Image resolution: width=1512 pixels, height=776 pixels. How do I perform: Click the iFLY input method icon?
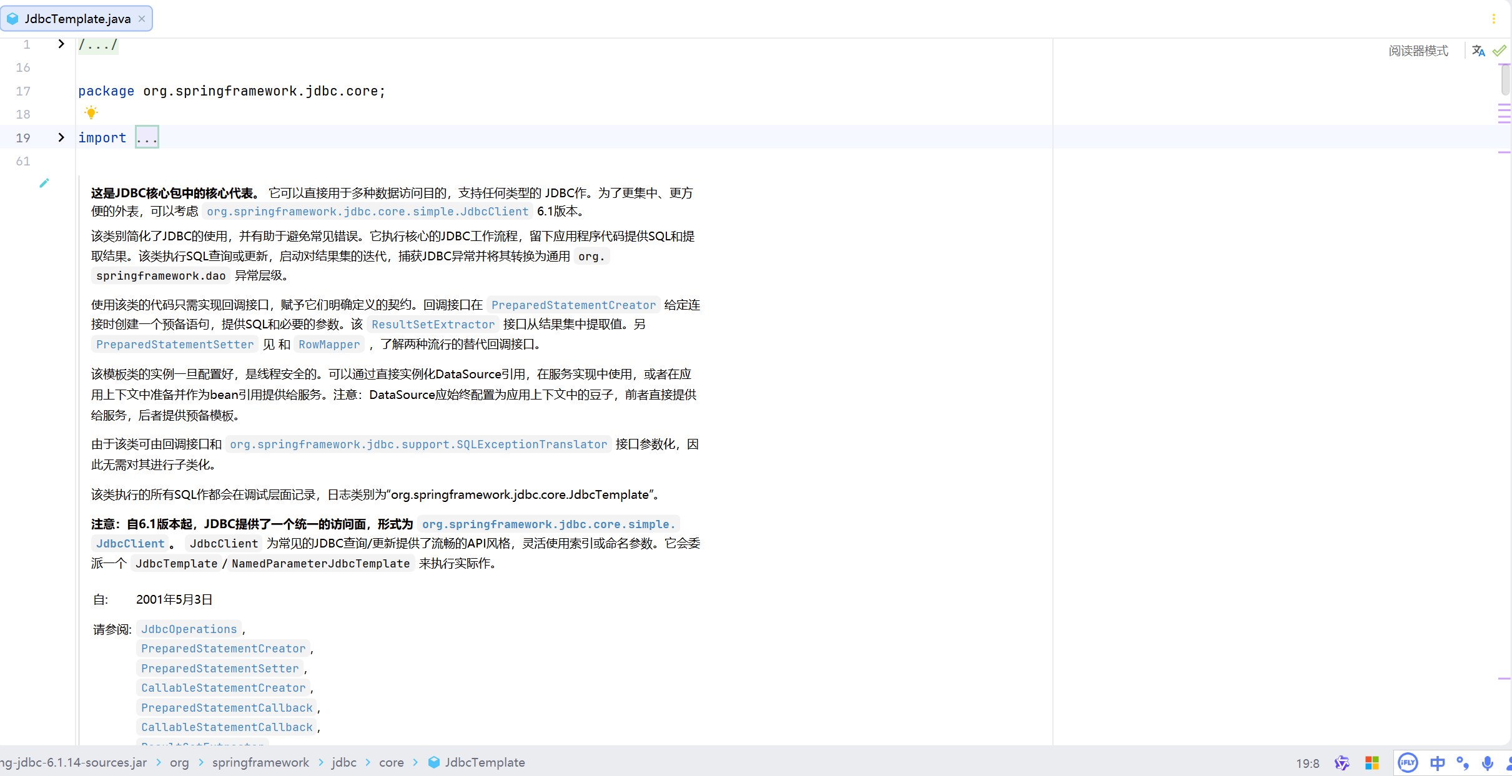pos(1408,762)
